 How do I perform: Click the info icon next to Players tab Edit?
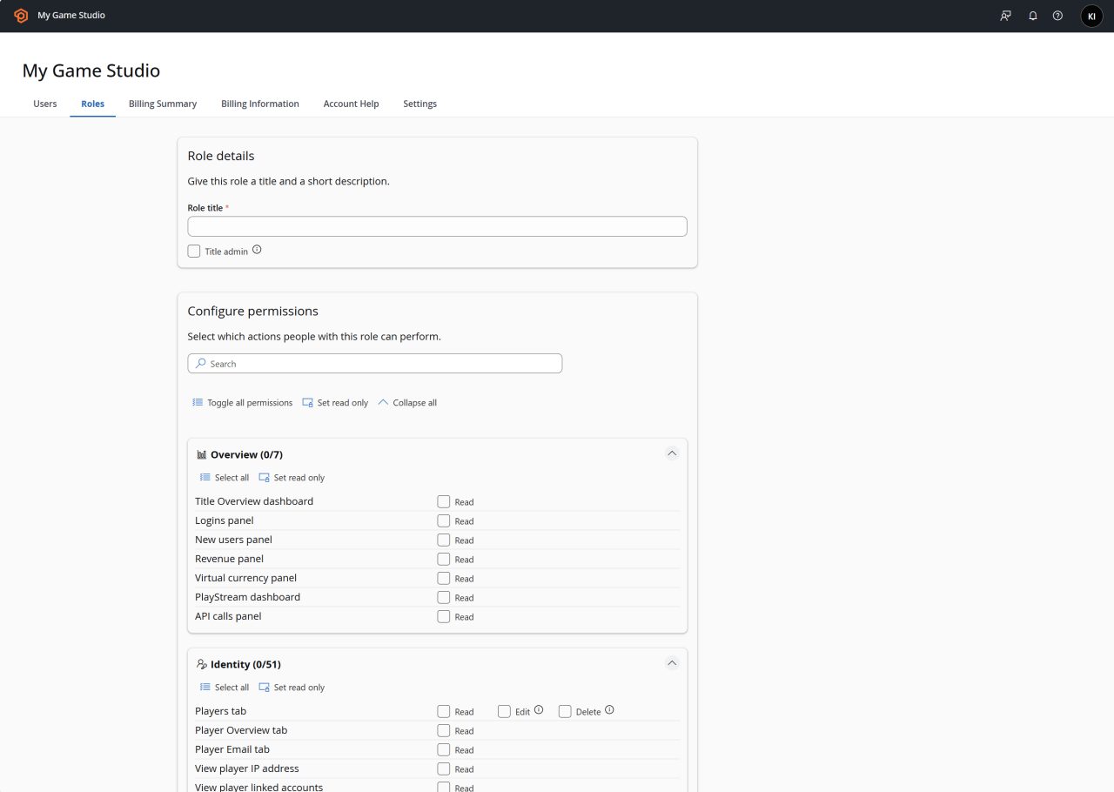540,708
